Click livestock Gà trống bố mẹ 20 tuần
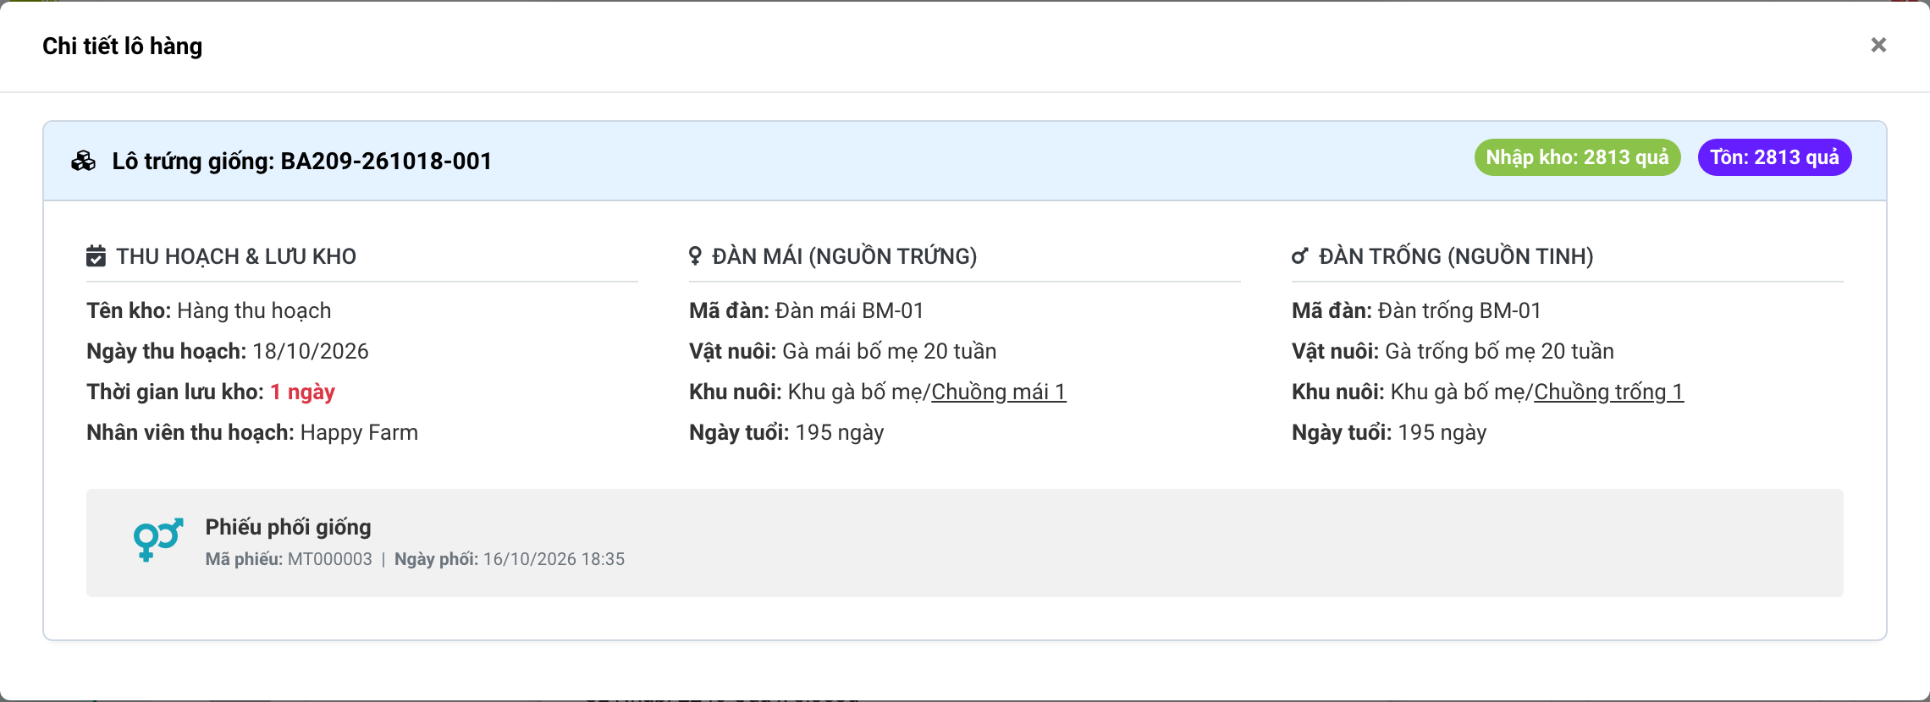This screenshot has height=702, width=1930. (1499, 351)
